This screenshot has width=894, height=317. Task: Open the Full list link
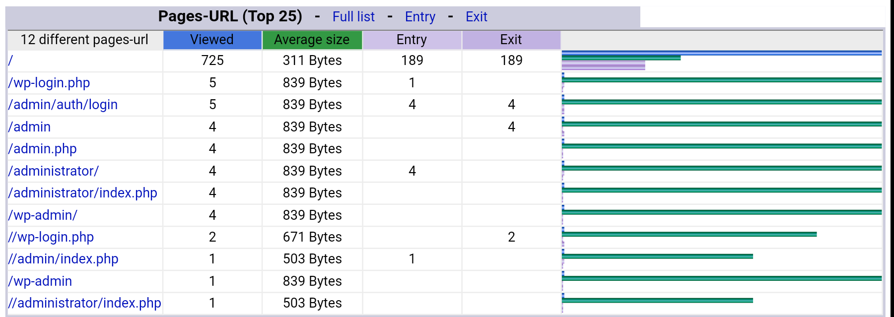point(353,17)
